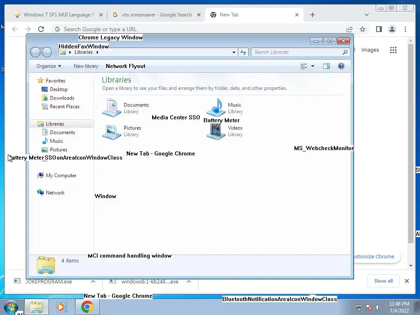Image resolution: width=420 pixels, height=315 pixels.
Task: Refresh the Libraries address bar
Action: 243,52
